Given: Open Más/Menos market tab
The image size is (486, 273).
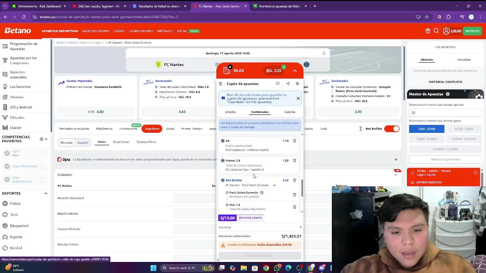Looking at the screenshot, I should [x=104, y=129].
